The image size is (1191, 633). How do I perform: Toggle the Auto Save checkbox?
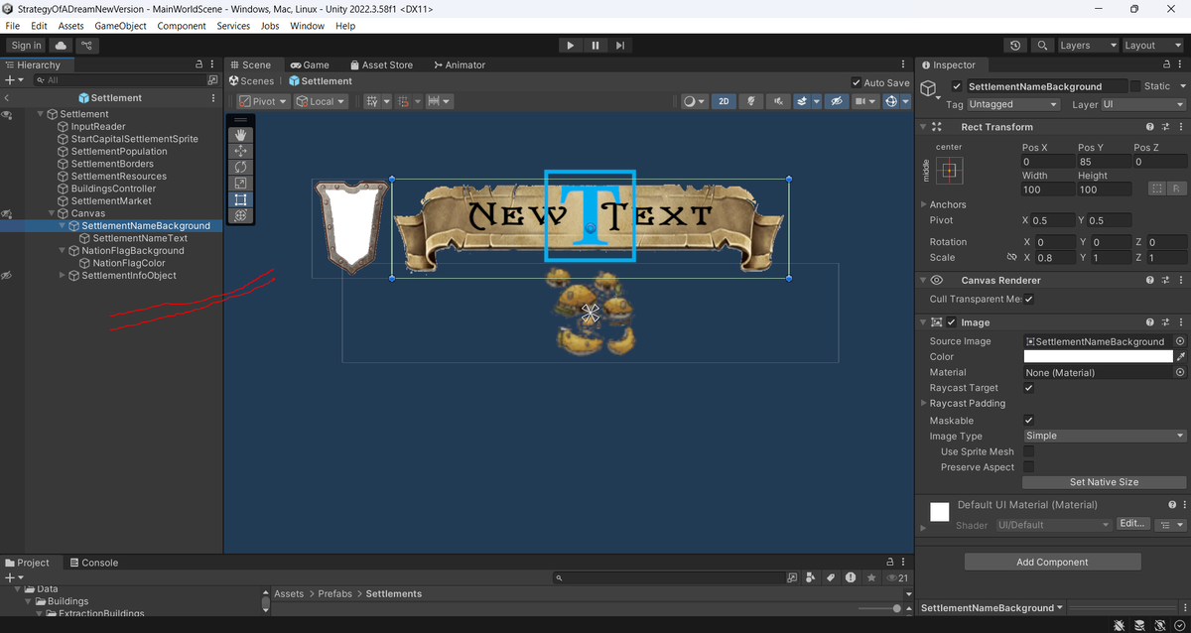pos(857,83)
